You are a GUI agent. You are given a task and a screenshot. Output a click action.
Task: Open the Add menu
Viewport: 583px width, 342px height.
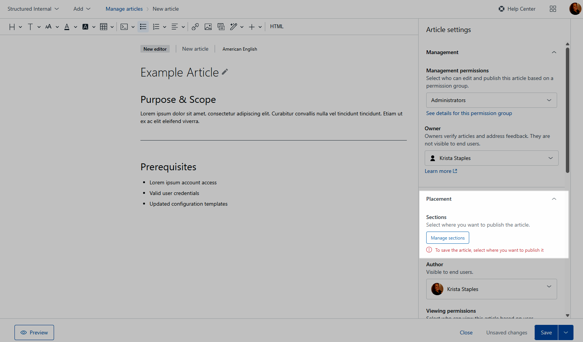[82, 9]
